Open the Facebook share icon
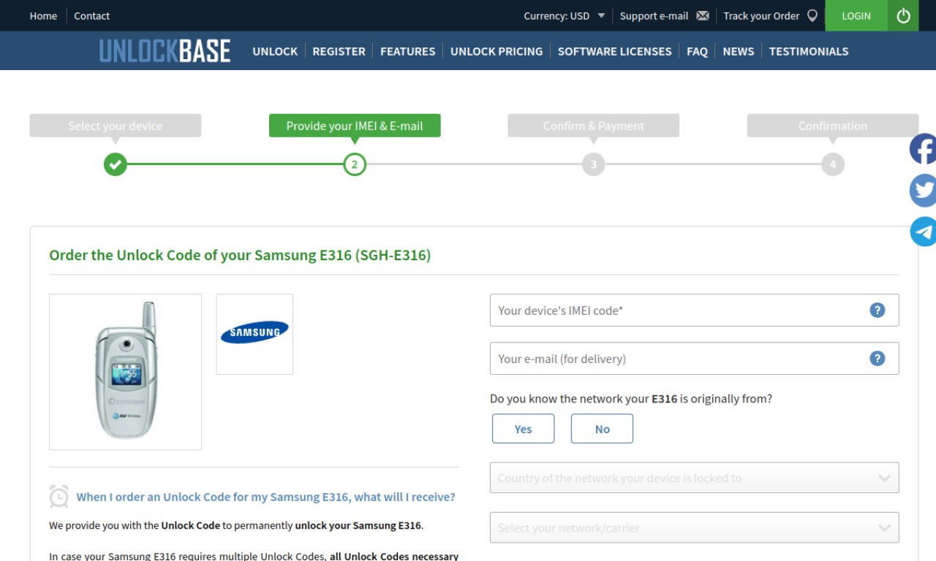 click(923, 149)
